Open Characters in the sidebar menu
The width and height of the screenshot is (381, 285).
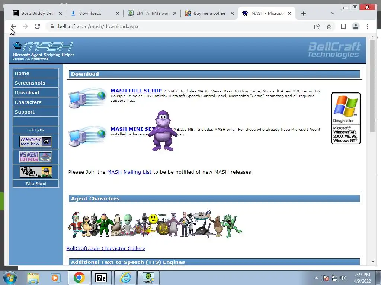(36, 102)
